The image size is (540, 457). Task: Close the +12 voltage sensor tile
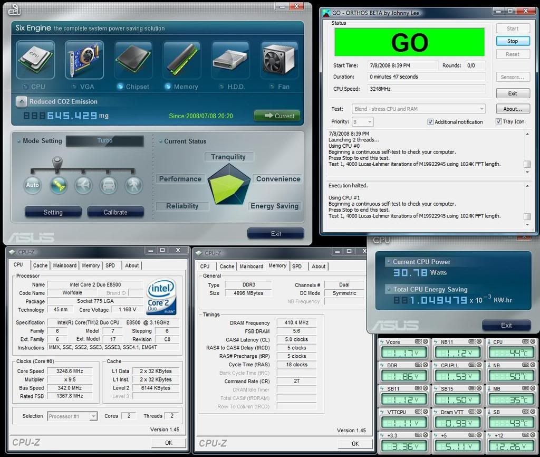point(533,435)
